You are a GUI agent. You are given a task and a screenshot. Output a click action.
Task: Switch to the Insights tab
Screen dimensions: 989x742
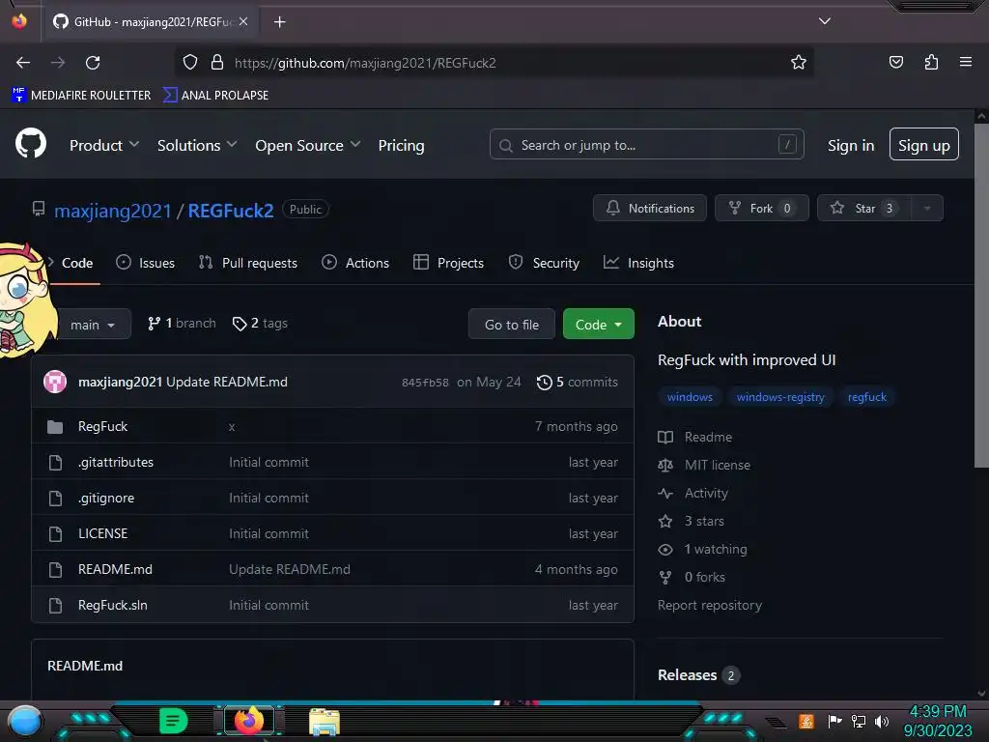click(638, 263)
